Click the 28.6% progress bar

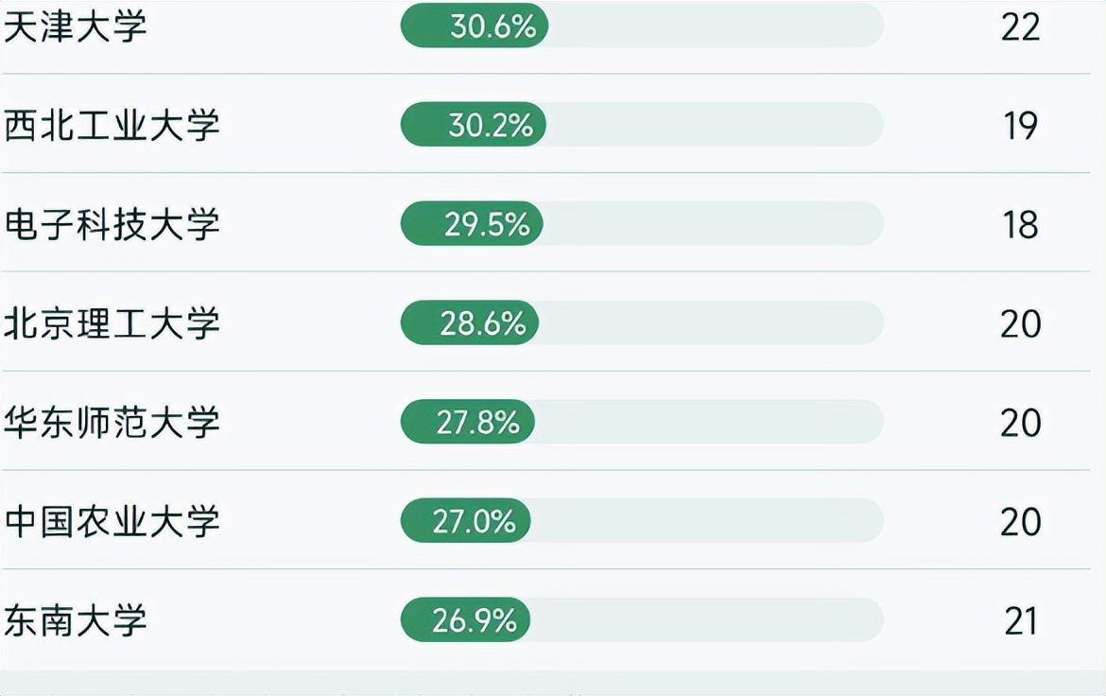click(470, 323)
